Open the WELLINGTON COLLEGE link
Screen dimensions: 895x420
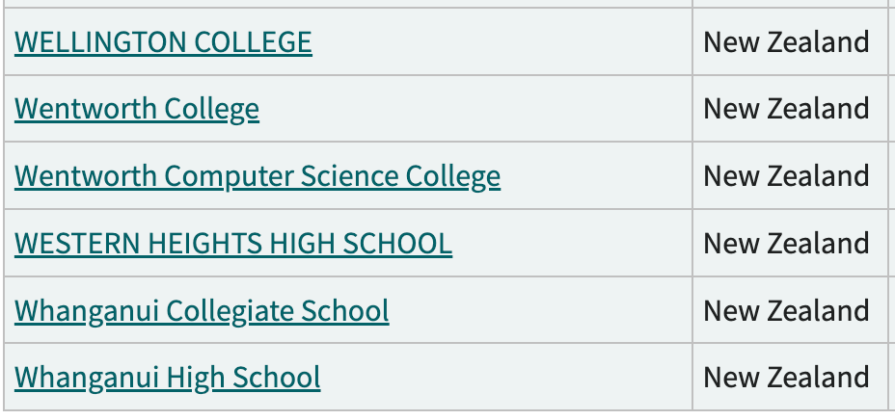(x=163, y=42)
